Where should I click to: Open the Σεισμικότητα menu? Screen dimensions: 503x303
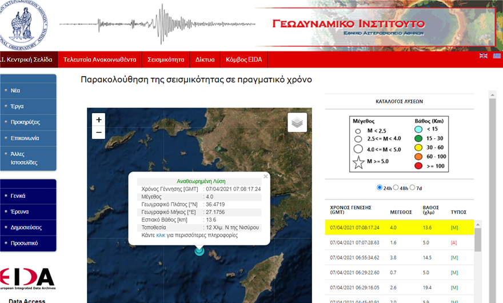tap(166, 59)
